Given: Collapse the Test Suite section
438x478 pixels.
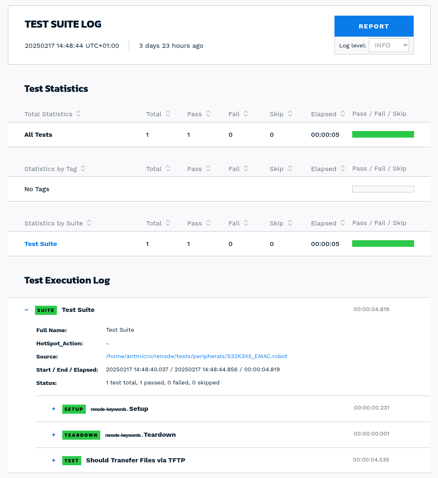Looking at the screenshot, I should [26, 310].
